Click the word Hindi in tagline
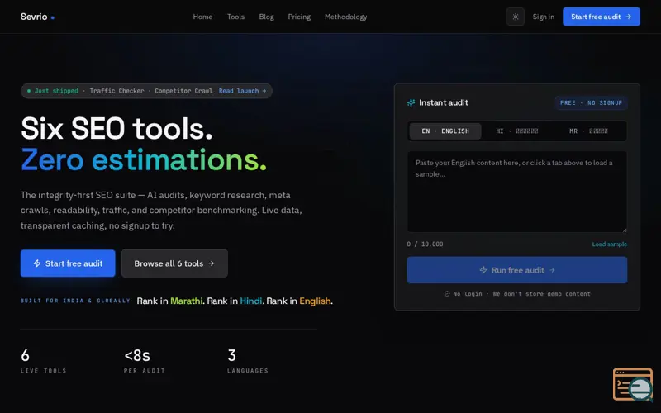The width and height of the screenshot is (661, 413). click(x=251, y=301)
